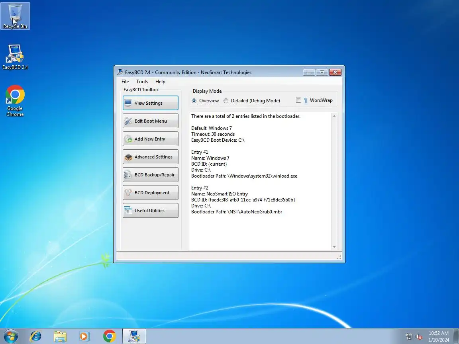Image resolution: width=459 pixels, height=344 pixels.
Task: Click the 'Entry #2' heading text
Action: pos(200,188)
